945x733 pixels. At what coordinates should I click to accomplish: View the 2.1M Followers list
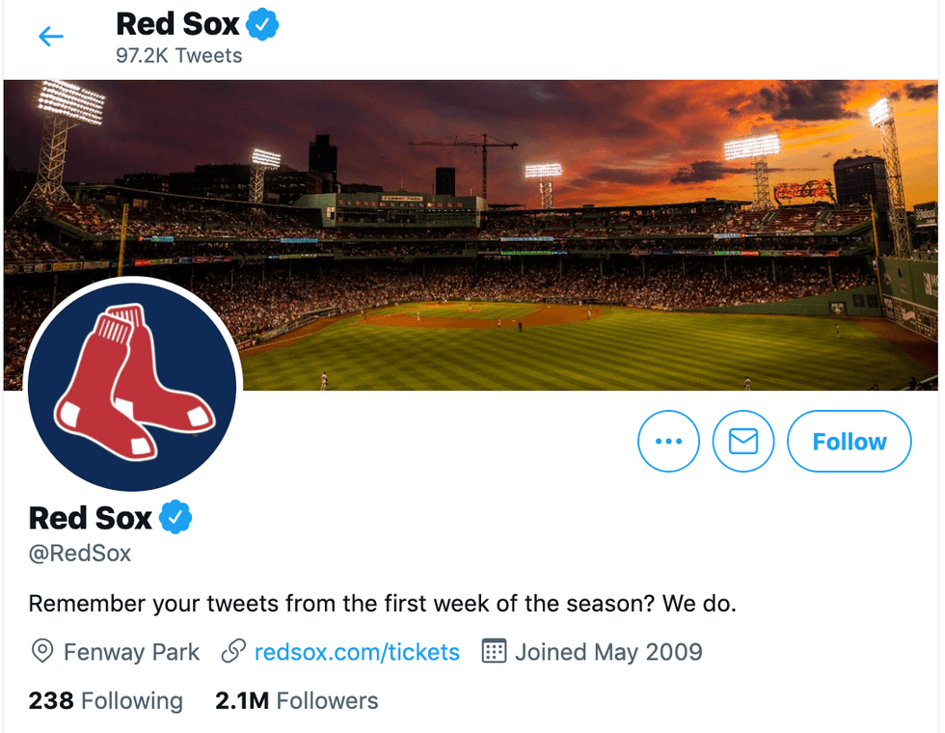point(296,701)
